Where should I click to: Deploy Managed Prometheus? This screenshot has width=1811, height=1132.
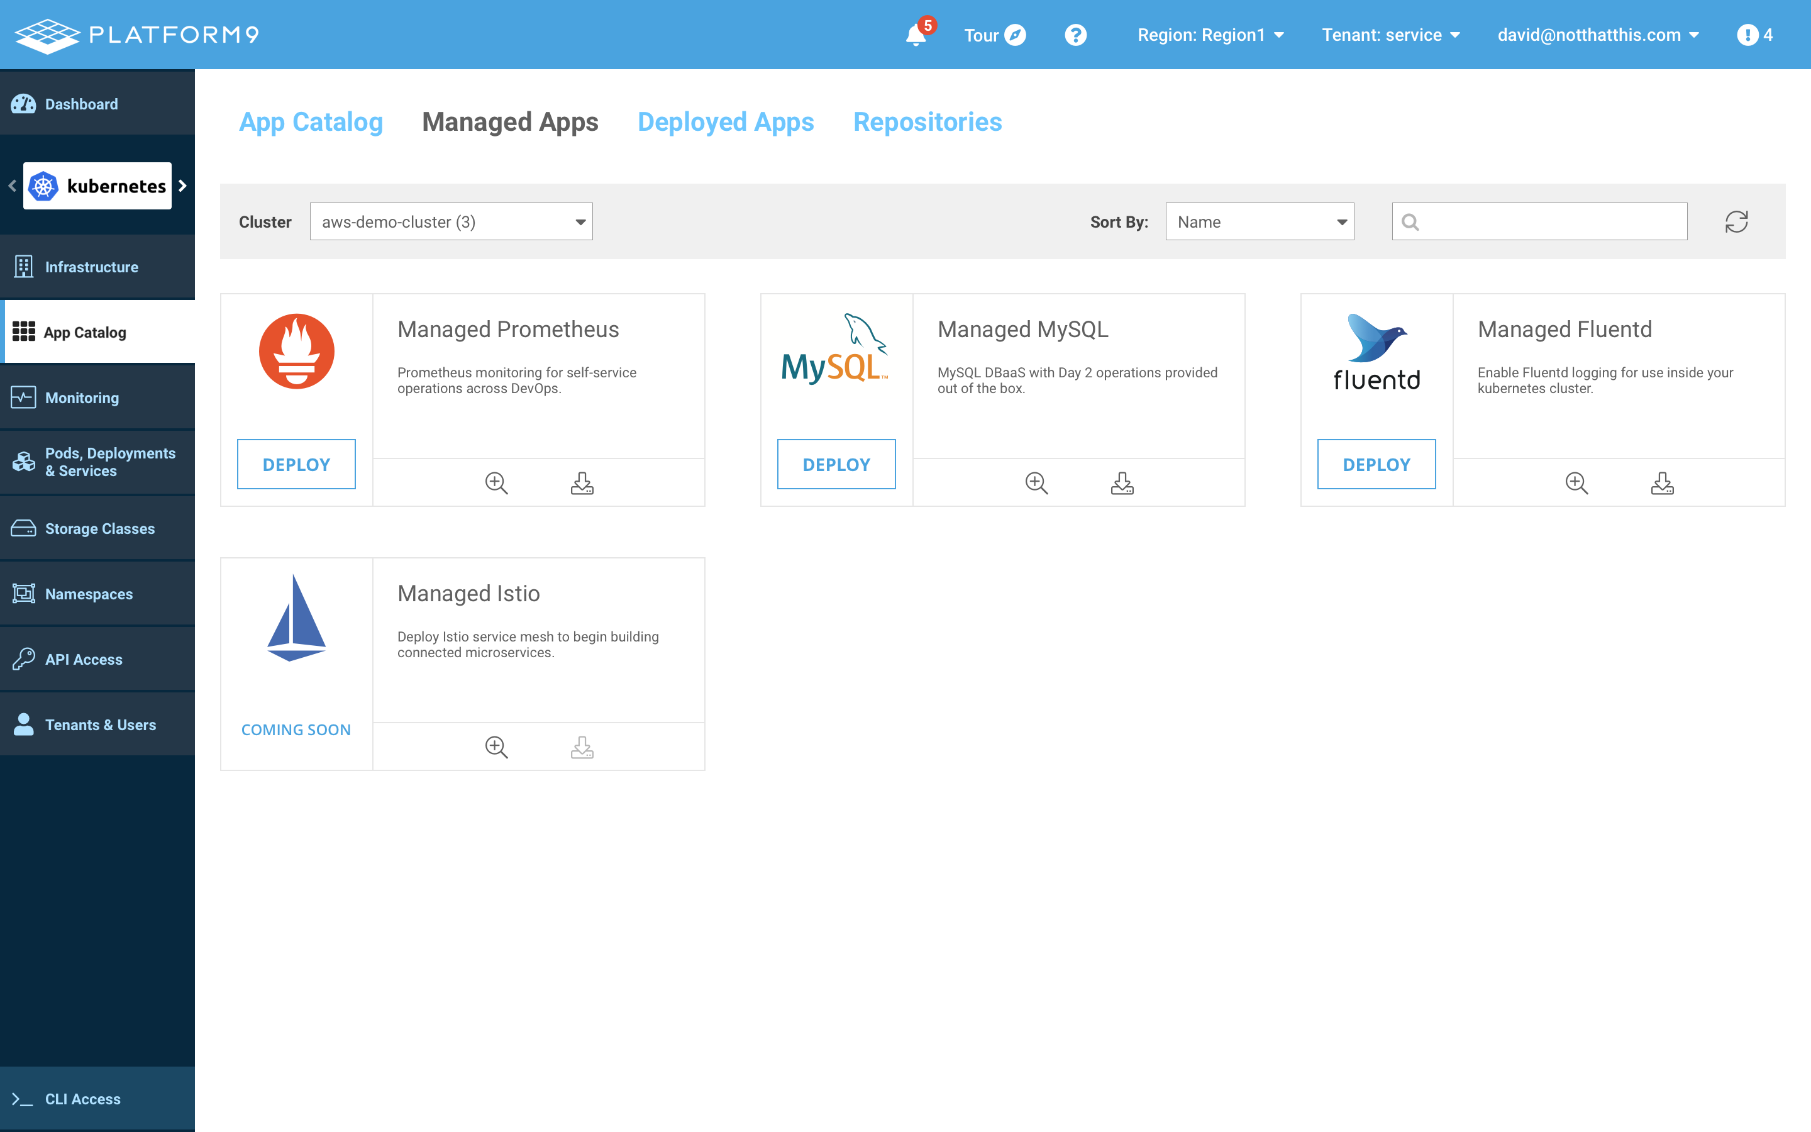296,464
